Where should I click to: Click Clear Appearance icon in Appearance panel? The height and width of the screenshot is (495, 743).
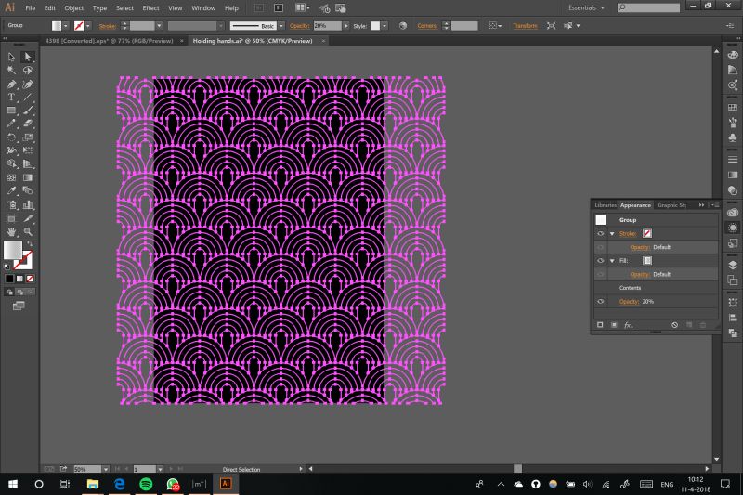pos(675,325)
